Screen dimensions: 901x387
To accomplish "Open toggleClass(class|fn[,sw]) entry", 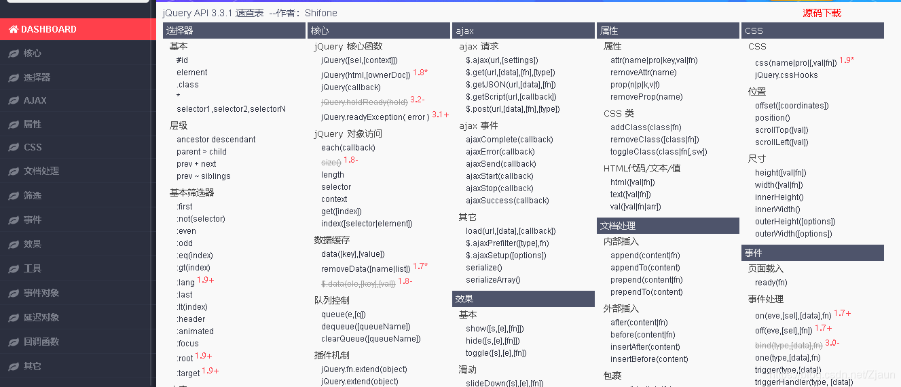I will click(659, 152).
